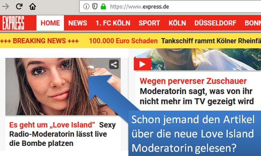Open the NEWS menu item
Image resolution: width=261 pixels, height=156 pixels.
77,23
